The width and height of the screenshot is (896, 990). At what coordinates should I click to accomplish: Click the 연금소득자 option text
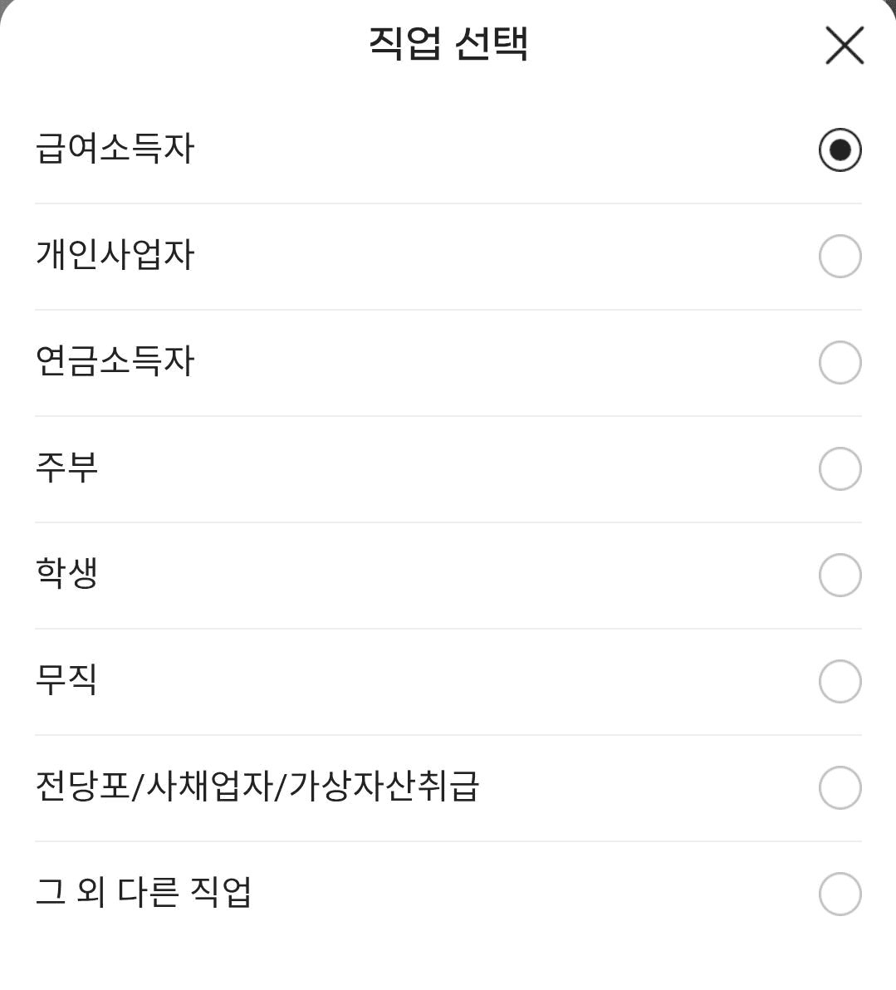(x=115, y=361)
